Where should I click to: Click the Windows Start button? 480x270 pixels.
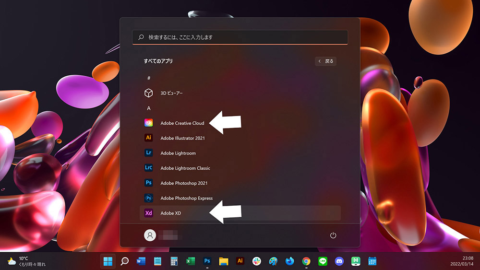(x=108, y=261)
